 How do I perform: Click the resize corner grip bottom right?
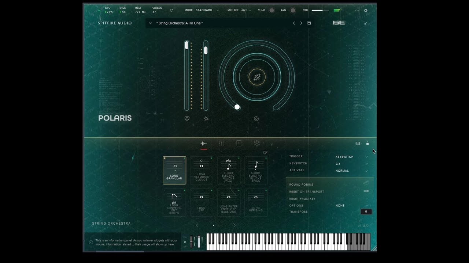(x=374, y=248)
